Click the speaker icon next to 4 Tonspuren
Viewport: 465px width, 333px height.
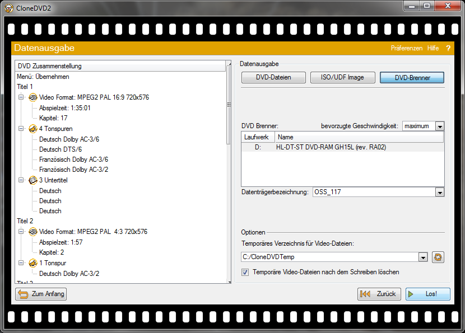(33, 129)
